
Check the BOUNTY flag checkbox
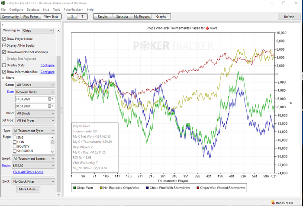pos(14,146)
